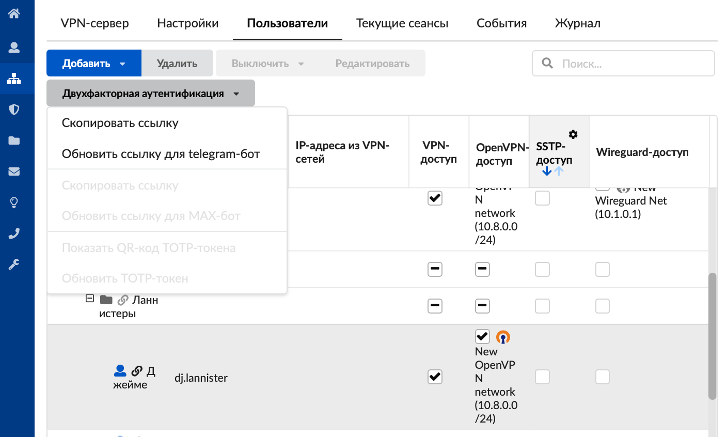This screenshot has height=437, width=727.
Task: Choose the greyed-out Скопировать ссылку entry
Action: [x=167, y=185]
